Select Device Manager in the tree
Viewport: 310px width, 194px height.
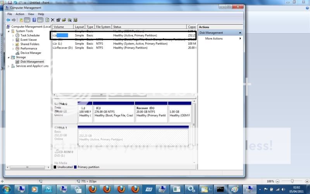click(x=31, y=53)
